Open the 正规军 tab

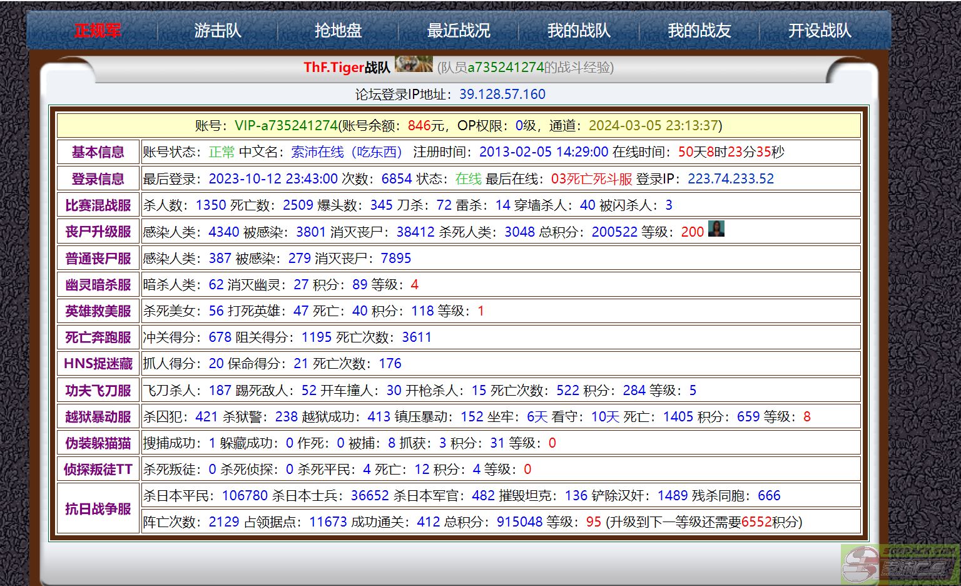(98, 30)
